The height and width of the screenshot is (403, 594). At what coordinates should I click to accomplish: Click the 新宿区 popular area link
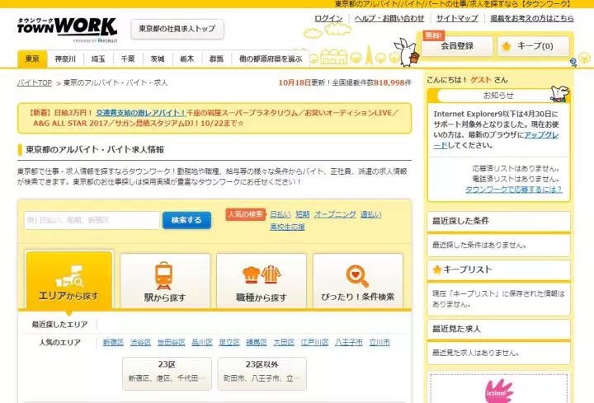pyautogui.click(x=113, y=342)
